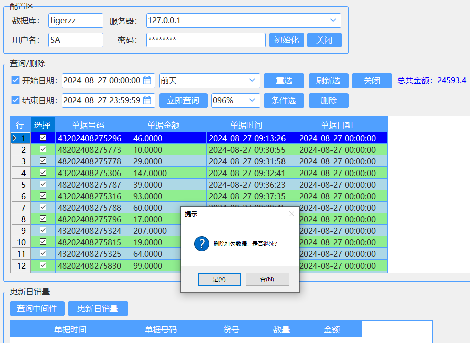Expand the server address 127.0.0.1 dropdown

point(333,20)
